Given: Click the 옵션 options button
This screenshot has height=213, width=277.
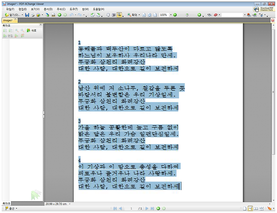Looking at the screenshot, I should [11, 209].
